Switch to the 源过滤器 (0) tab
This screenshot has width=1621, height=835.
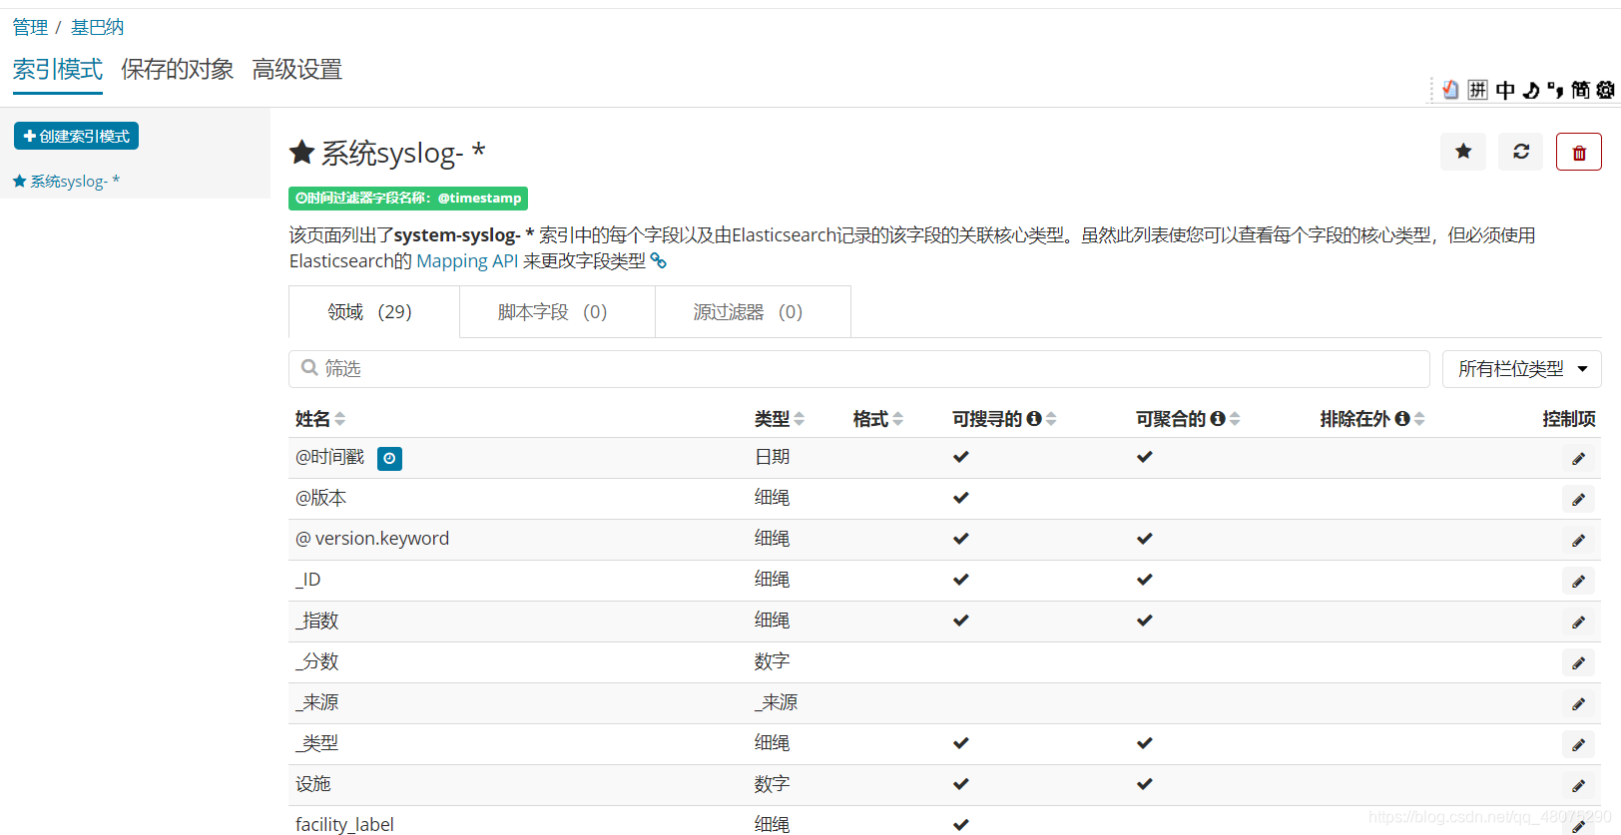pyautogui.click(x=753, y=312)
